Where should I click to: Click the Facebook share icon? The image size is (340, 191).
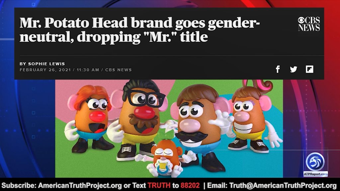coord(278,69)
